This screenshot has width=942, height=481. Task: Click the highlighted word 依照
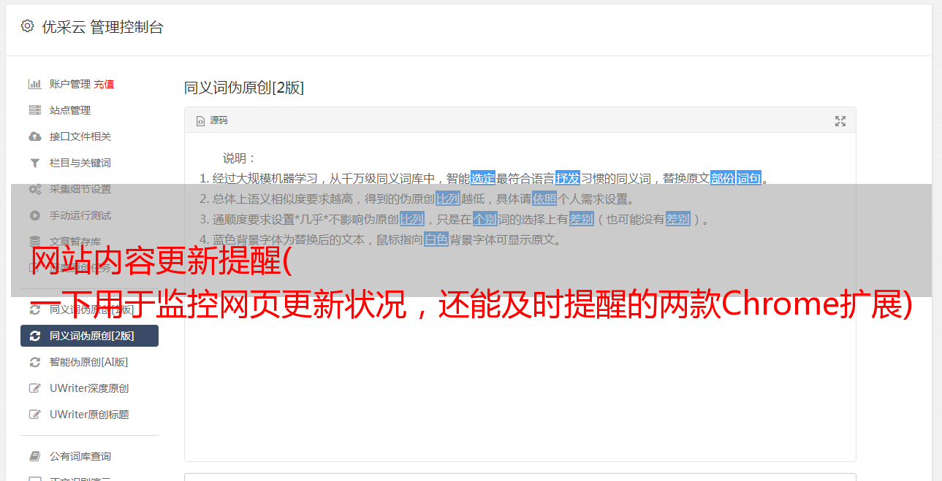click(544, 199)
